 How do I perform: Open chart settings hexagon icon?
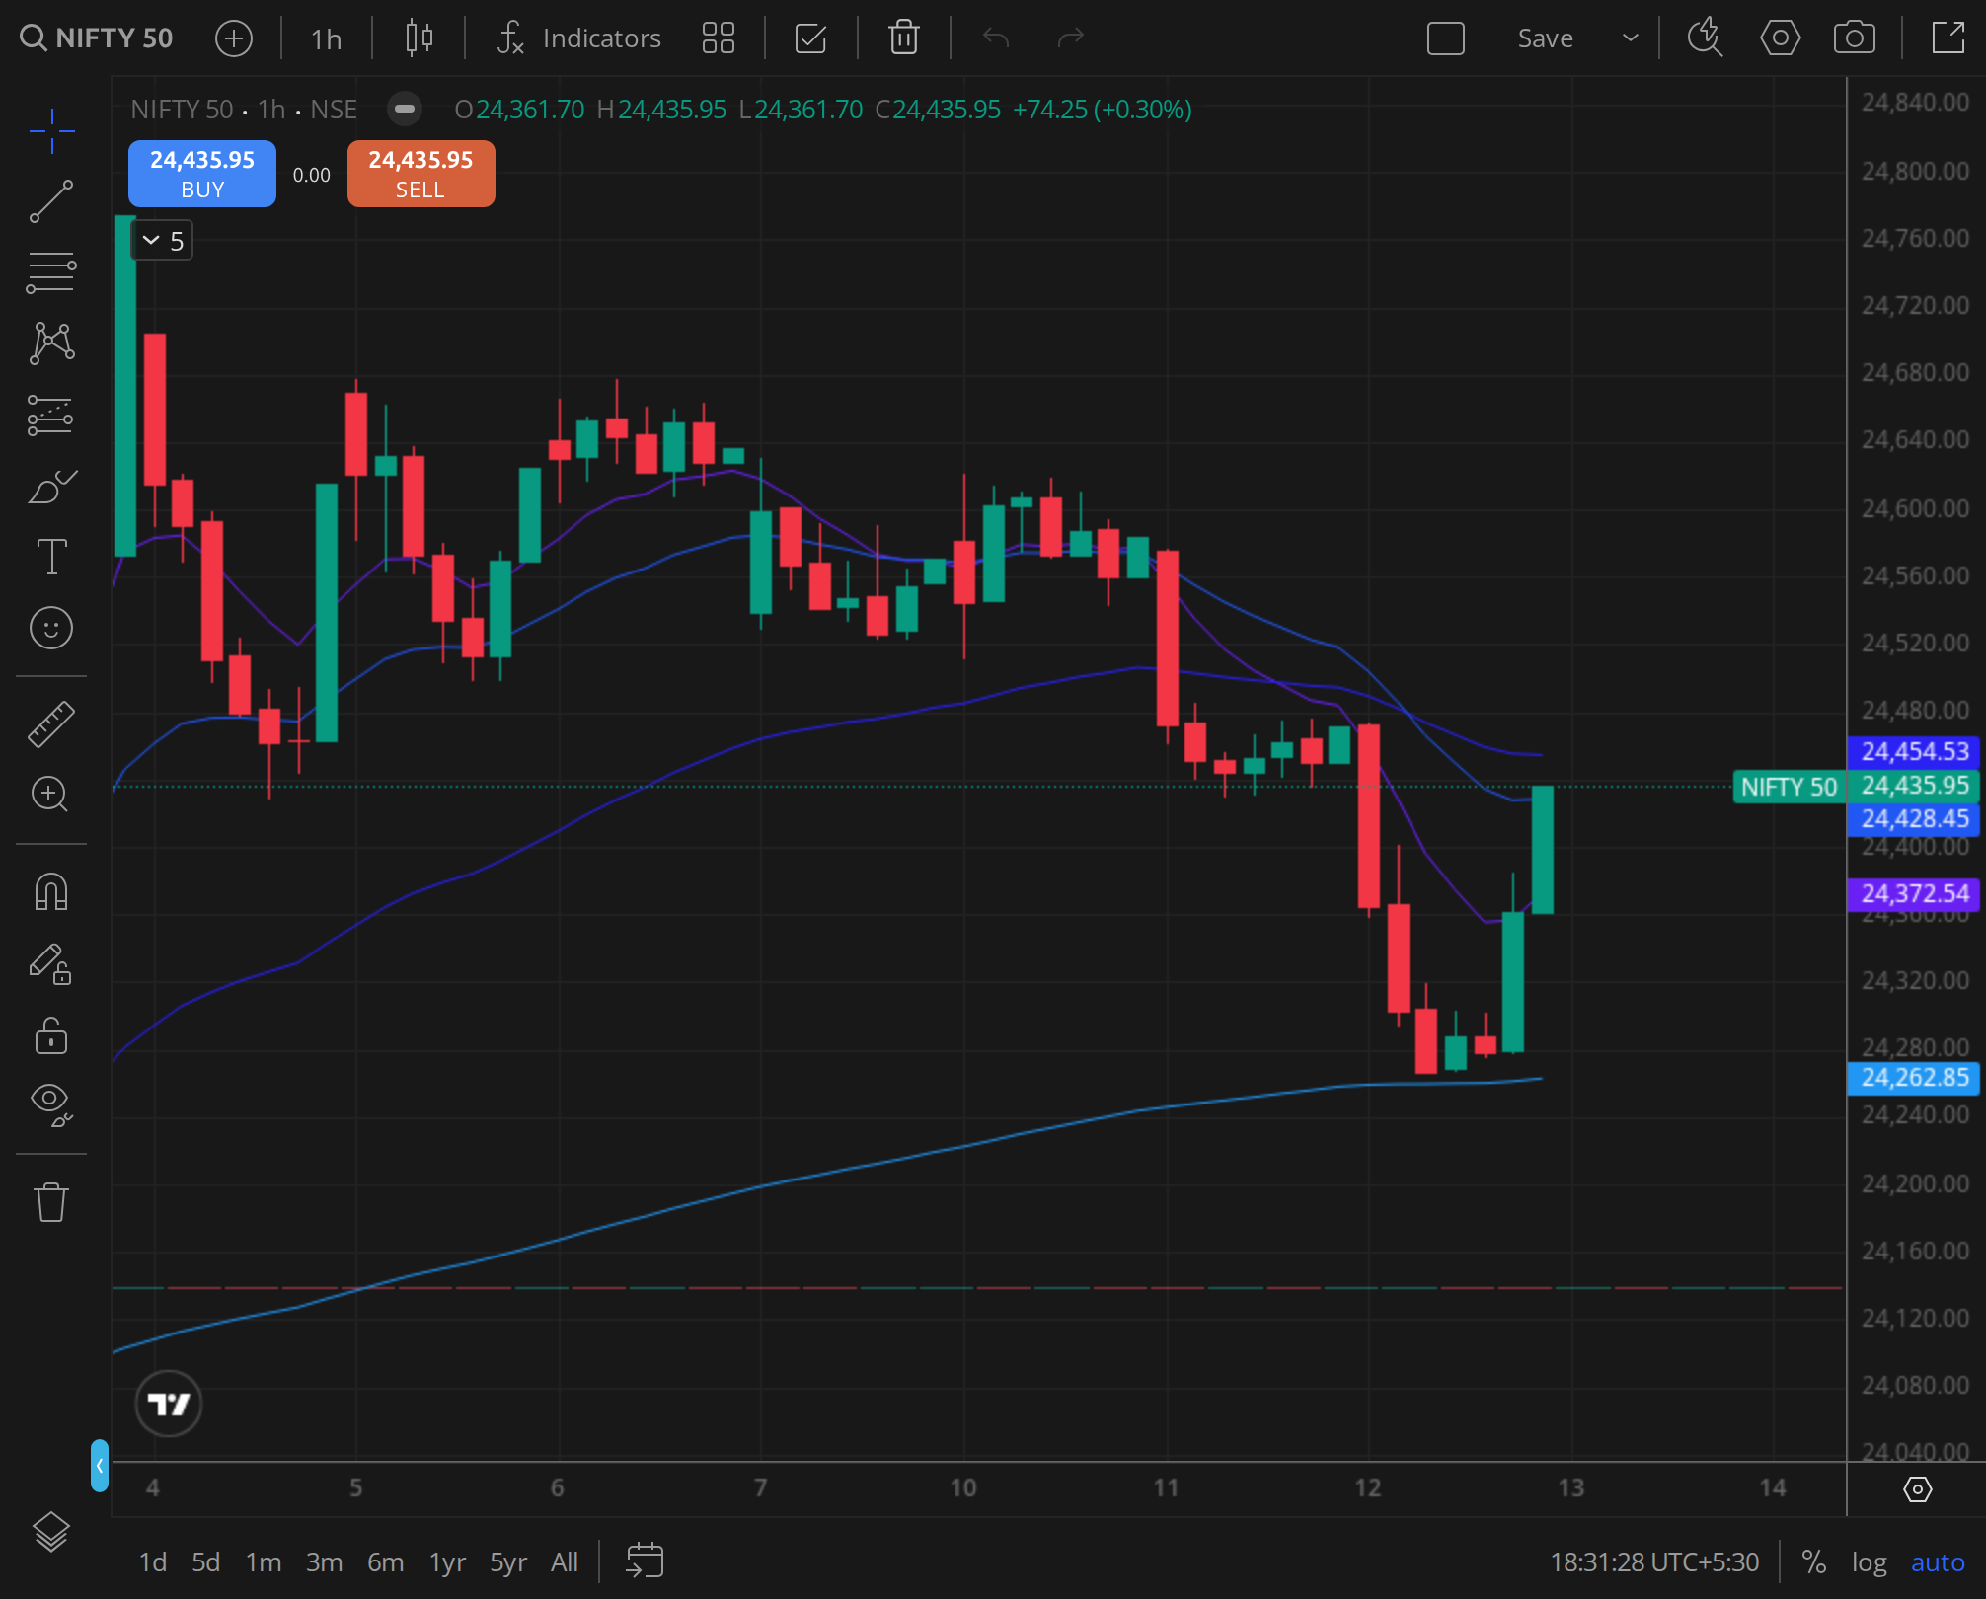[x=1780, y=38]
